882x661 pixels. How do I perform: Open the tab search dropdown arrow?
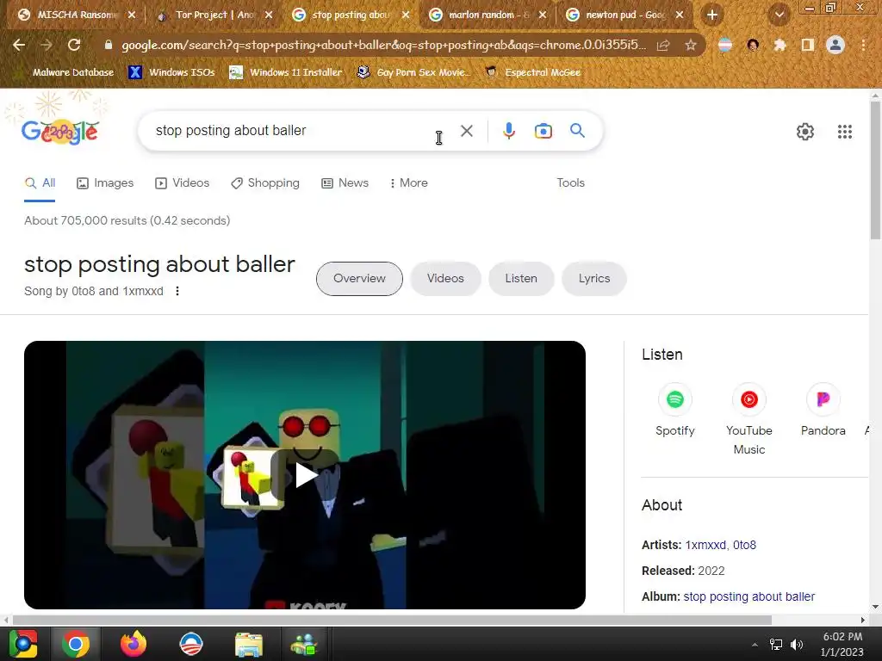tap(779, 15)
